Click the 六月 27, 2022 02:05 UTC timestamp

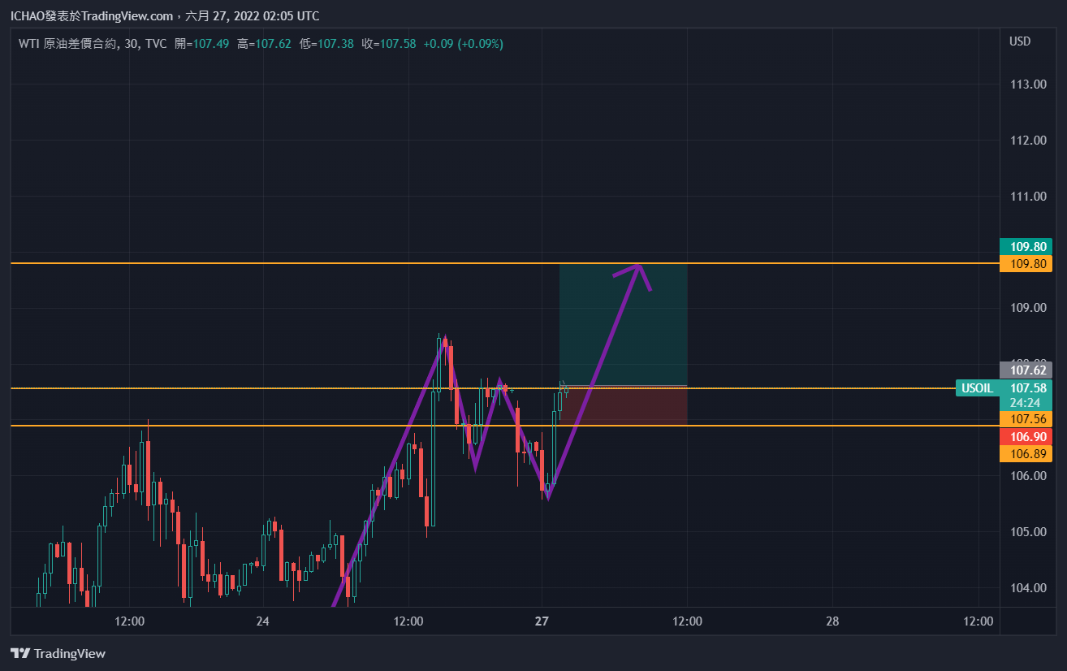(252, 16)
